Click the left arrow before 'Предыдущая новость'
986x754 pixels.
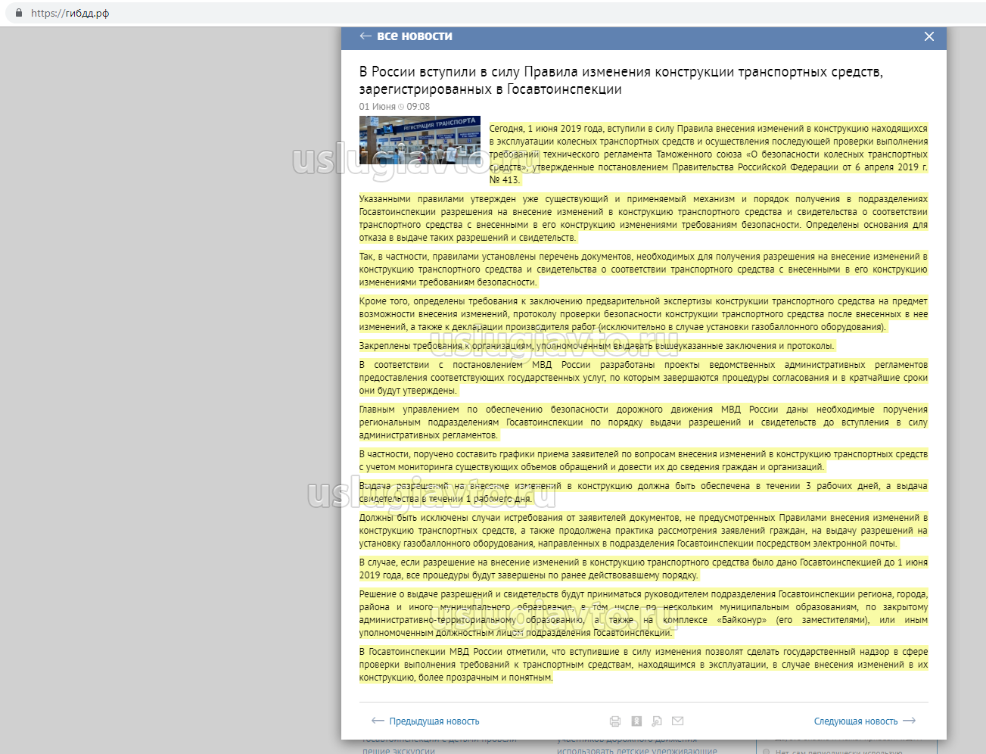click(378, 721)
